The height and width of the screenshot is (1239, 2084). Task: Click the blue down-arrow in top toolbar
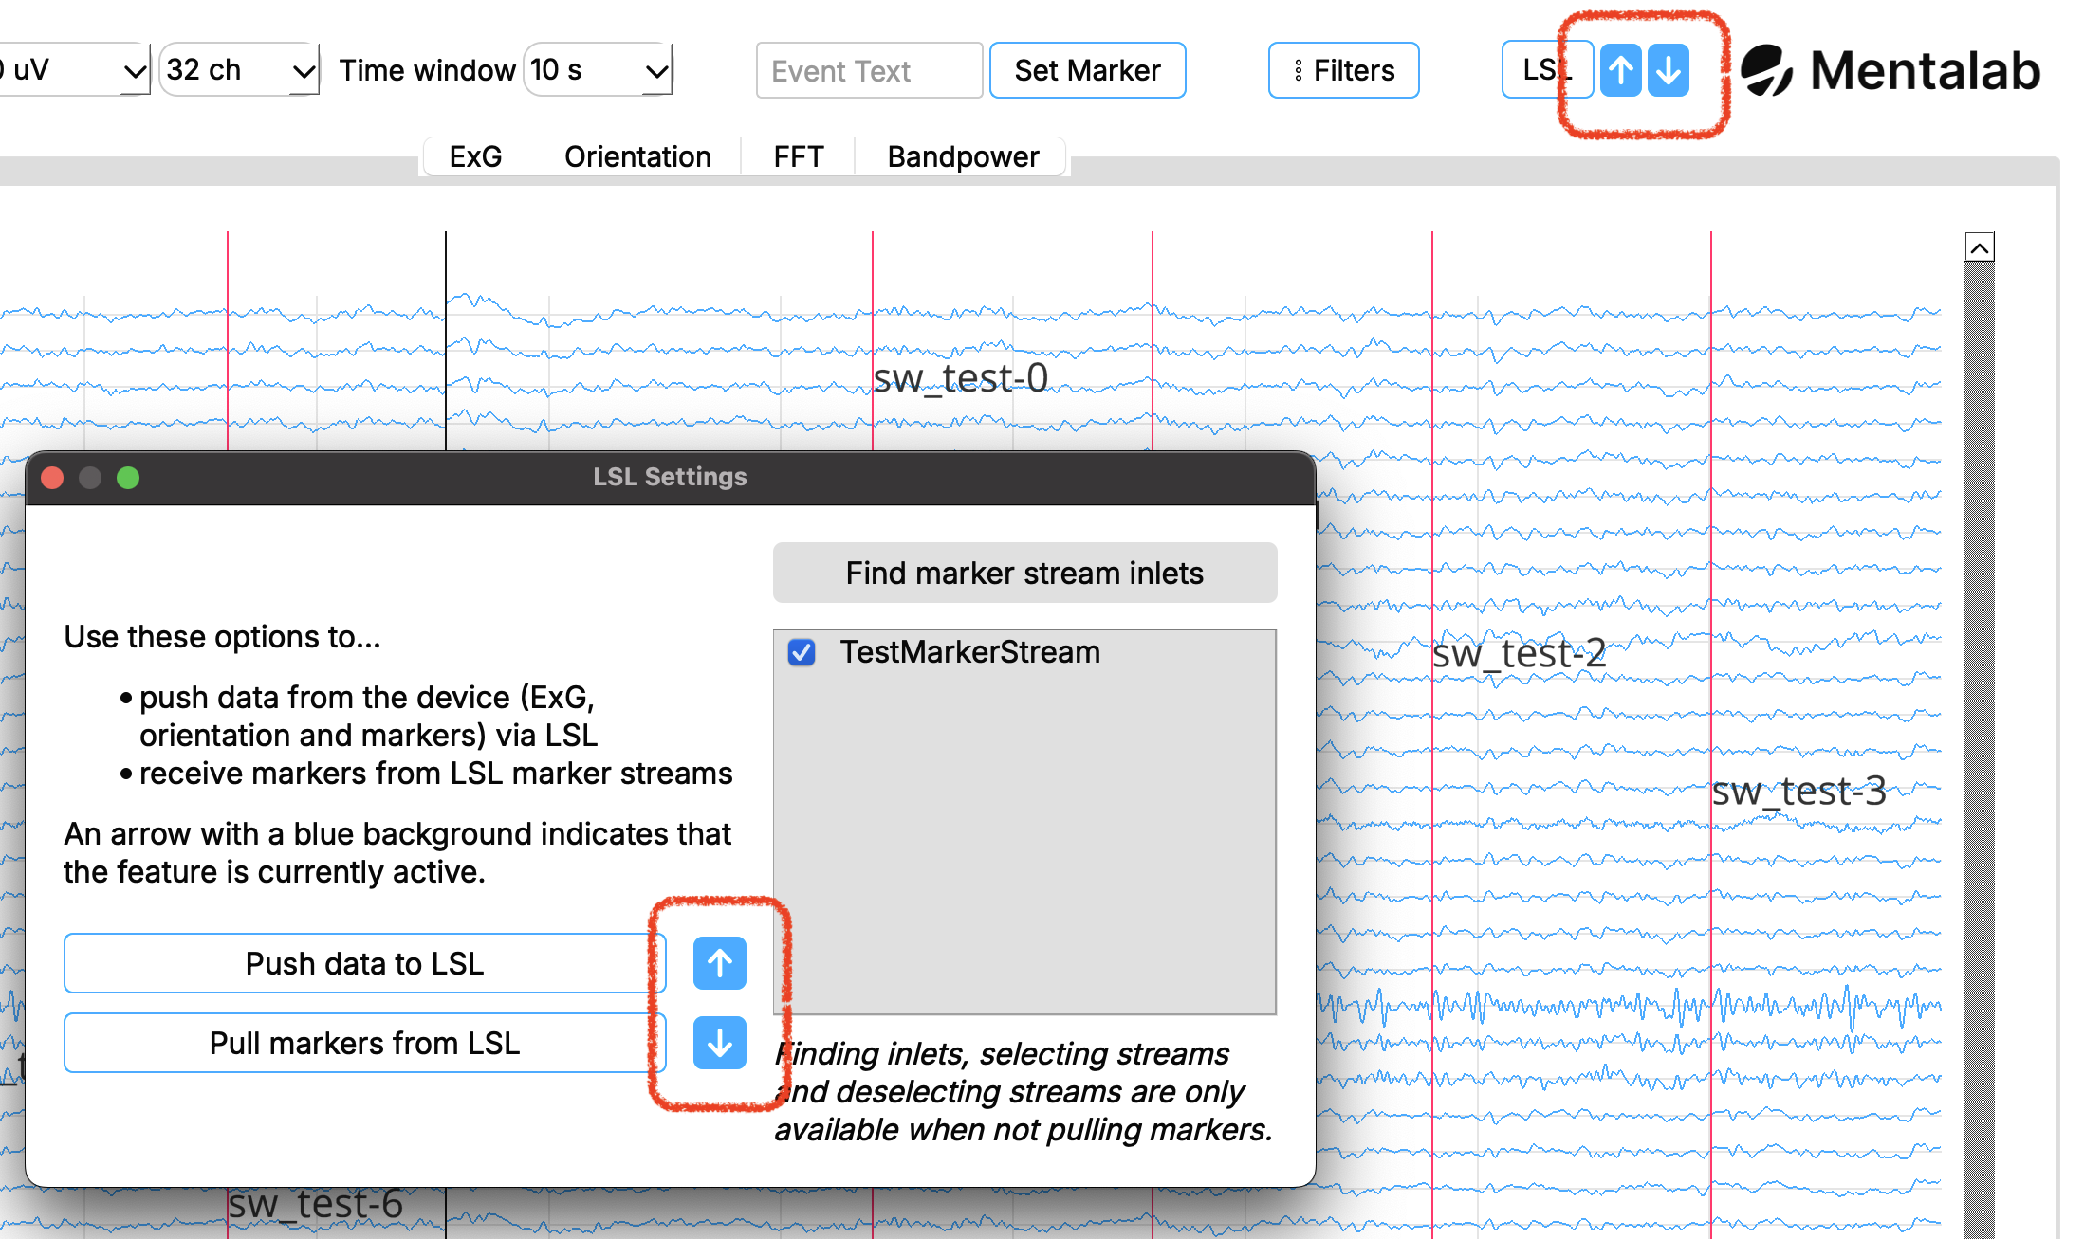[1669, 70]
